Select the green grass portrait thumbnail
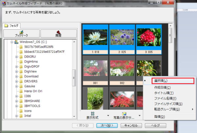Image resolution: width=197 pixels, height=133 pixels. click(95, 98)
